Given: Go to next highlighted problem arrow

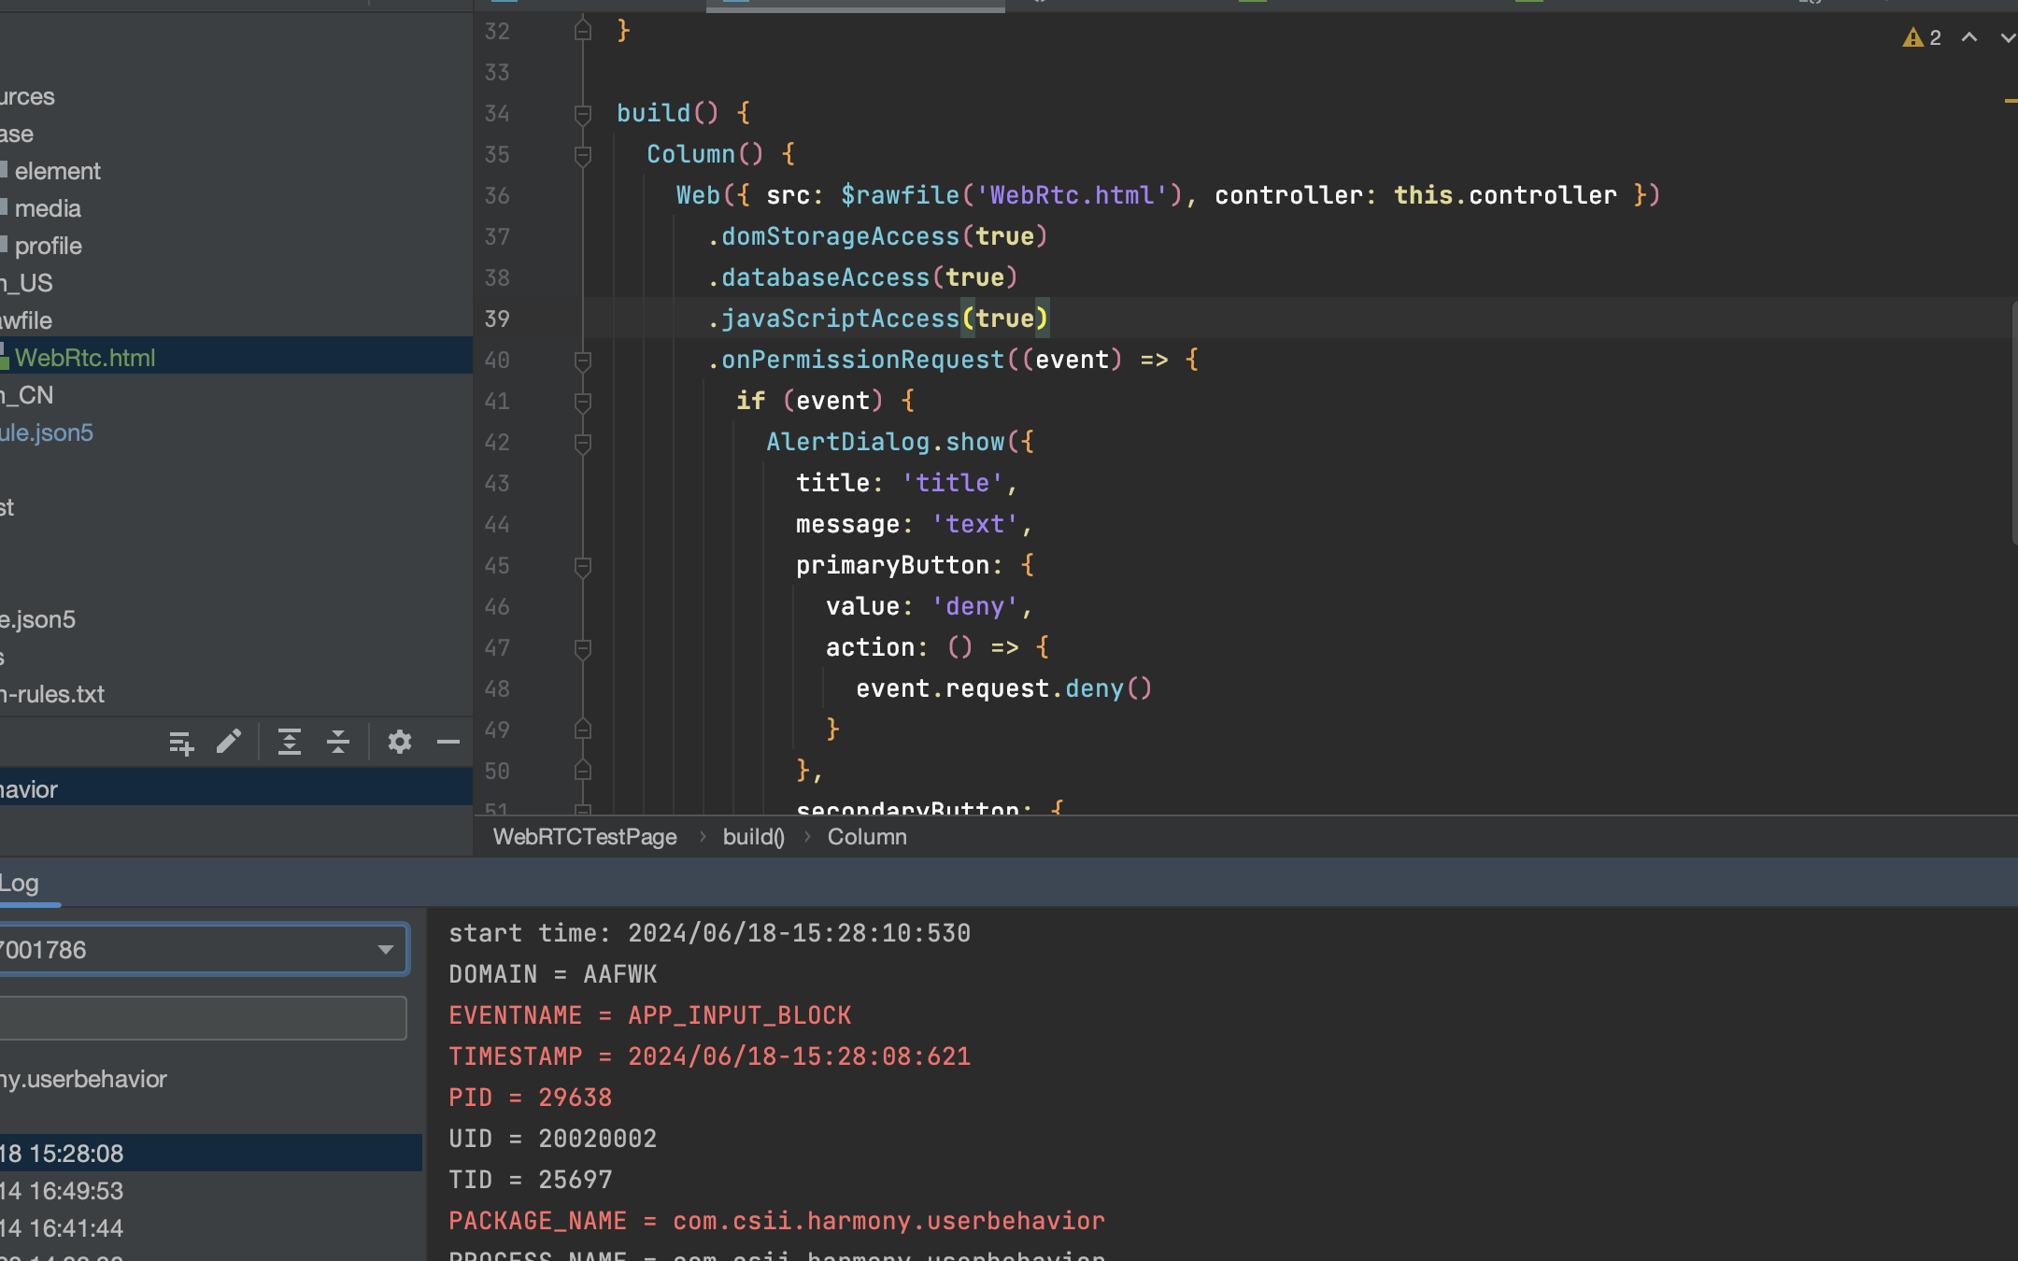Looking at the screenshot, I should click(2008, 37).
